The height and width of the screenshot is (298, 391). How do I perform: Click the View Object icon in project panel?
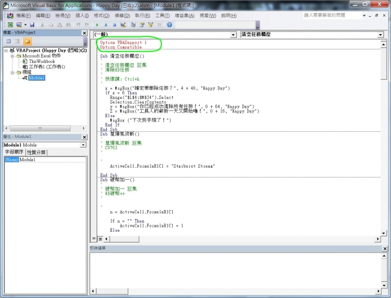point(17,41)
